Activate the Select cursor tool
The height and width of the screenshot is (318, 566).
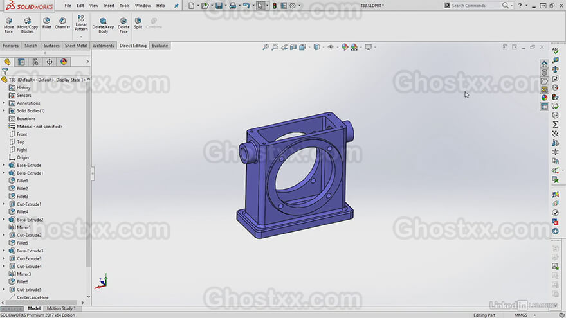(260, 5)
